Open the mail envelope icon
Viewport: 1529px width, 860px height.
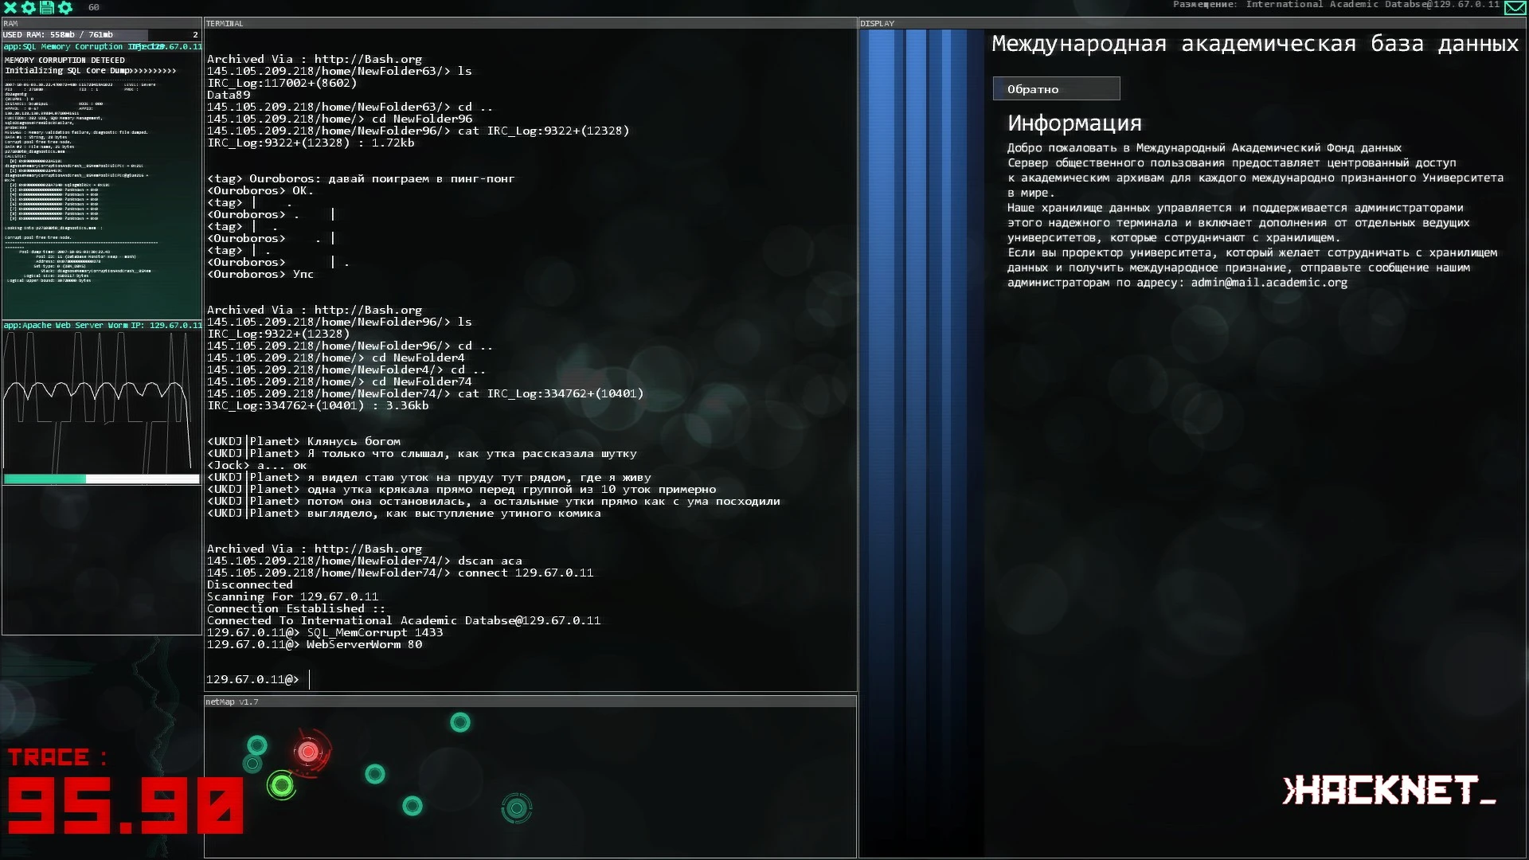point(1515,8)
